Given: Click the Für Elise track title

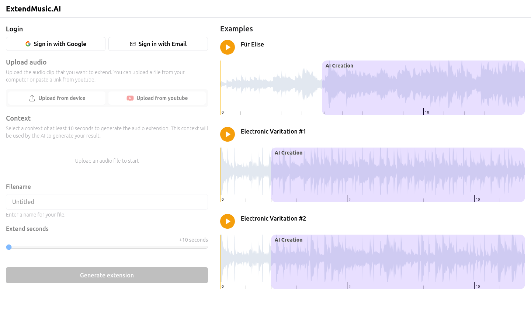Looking at the screenshot, I should (x=252, y=44).
